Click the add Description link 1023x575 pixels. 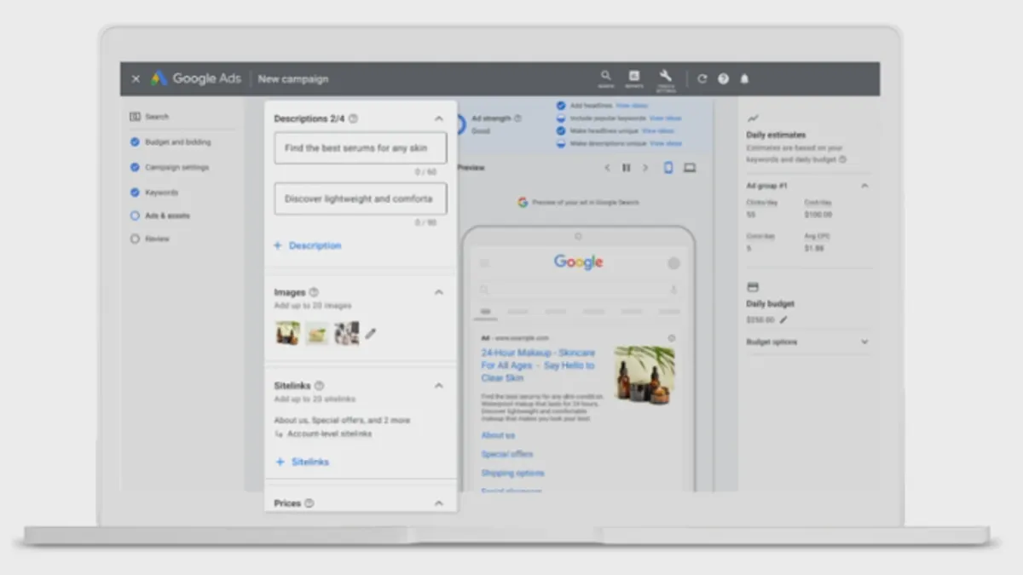pyautogui.click(x=307, y=245)
